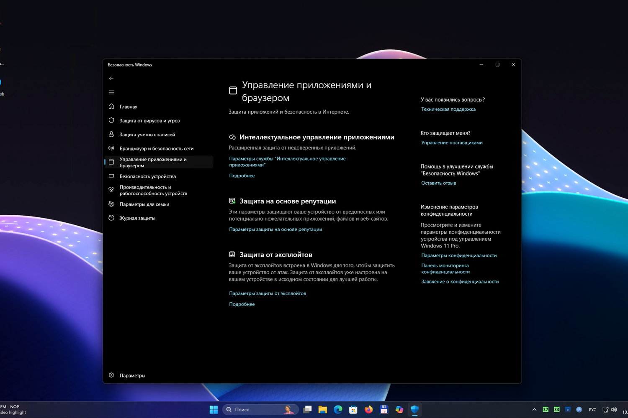Screen dimensions: 628x418
Task: Open Панель мониторинга конфиденциальности link
Action: click(445, 269)
